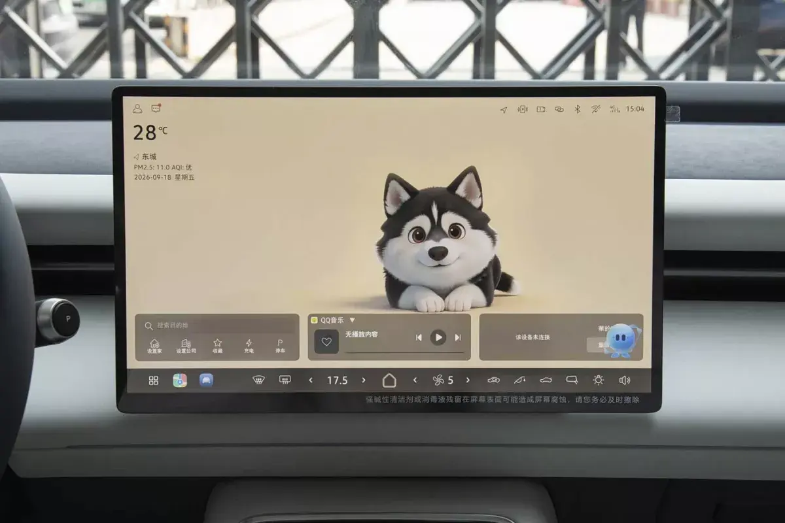Toggle the rear window defroster
Screen dimensions: 785x523
pyautogui.click(x=285, y=380)
